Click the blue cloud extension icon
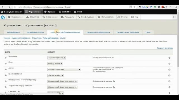Viewport: 179px width, 100px height. (x=151, y=7)
